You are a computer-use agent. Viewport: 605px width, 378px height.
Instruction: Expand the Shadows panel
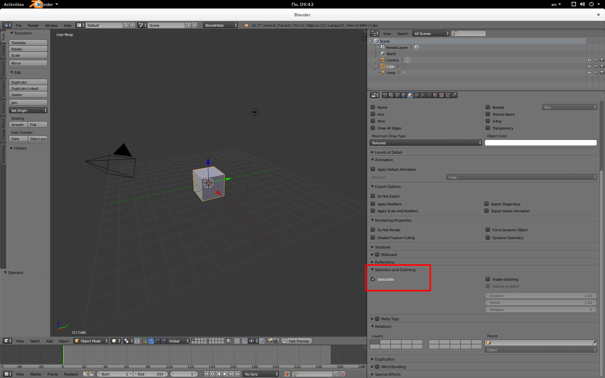point(383,247)
